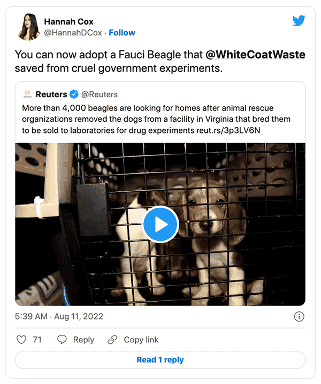Open the @HannahDCox handle

pos(74,33)
